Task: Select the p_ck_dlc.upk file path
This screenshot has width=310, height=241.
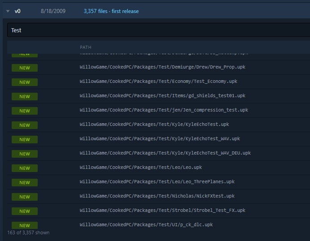Action: (146, 225)
